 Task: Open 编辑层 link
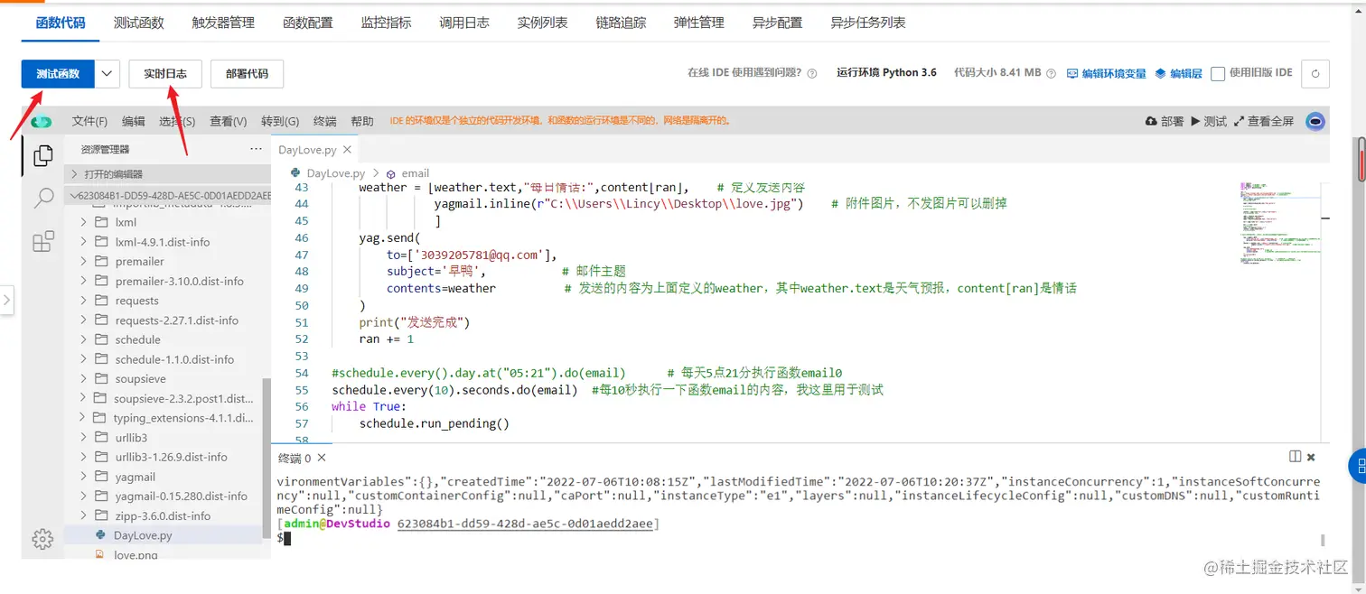(x=1179, y=74)
